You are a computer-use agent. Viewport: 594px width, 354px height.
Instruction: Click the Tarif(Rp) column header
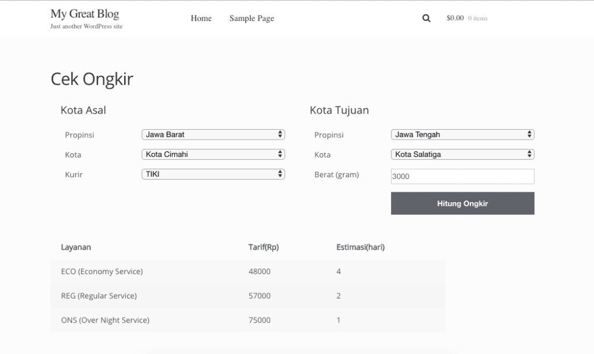(x=264, y=247)
